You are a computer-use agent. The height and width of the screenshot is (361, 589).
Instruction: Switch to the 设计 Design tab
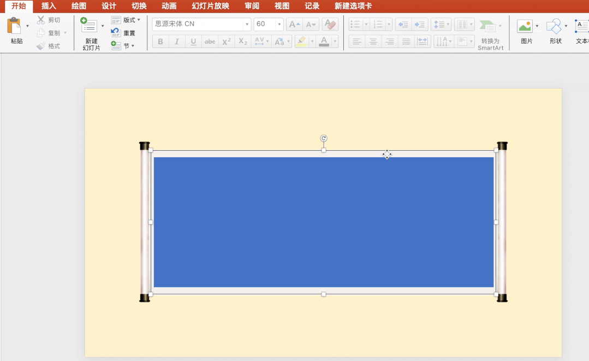click(109, 6)
